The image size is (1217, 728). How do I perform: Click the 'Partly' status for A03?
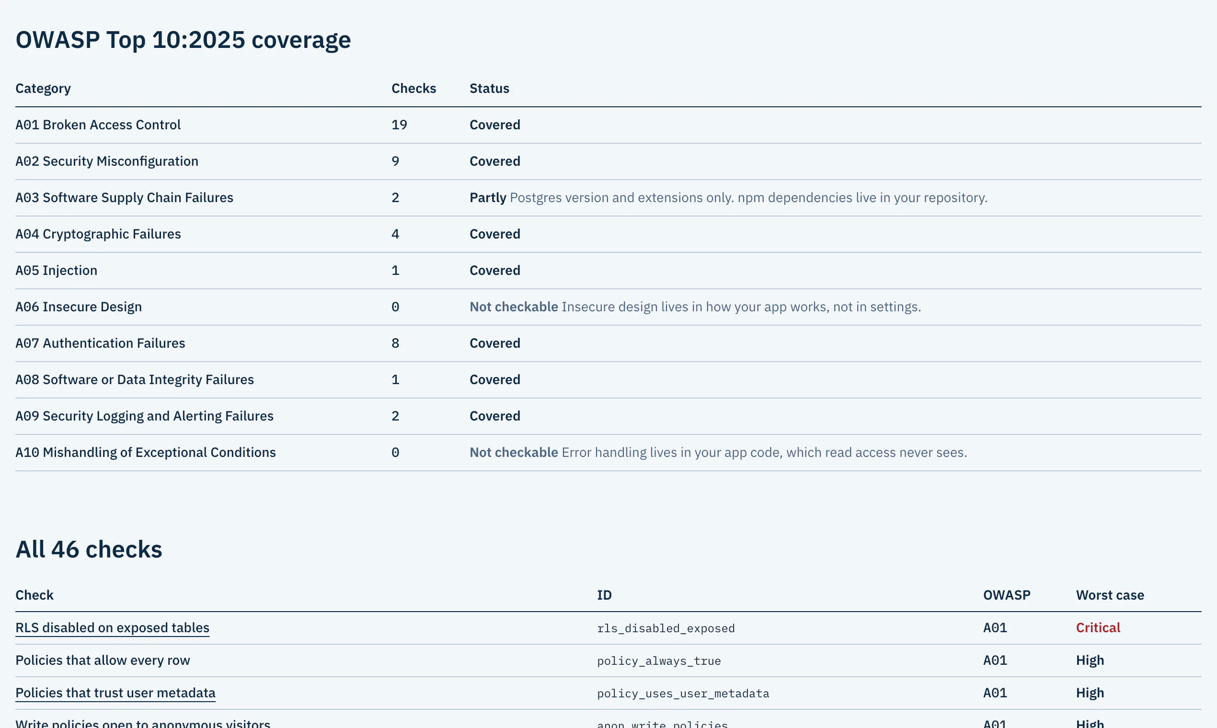[488, 197]
